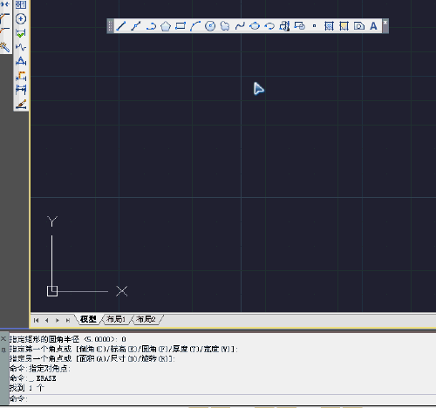Select the Construction Line tool
This screenshot has height=408, width=436.
click(x=136, y=26)
